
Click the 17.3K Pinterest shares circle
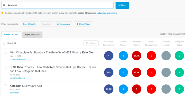(x=136, y=72)
